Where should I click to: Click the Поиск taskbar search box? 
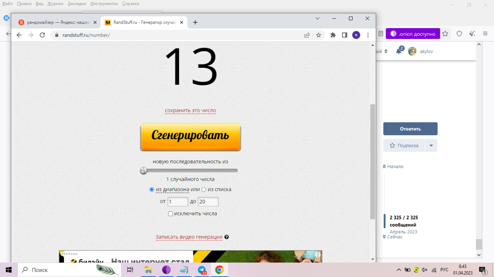tap(69, 270)
